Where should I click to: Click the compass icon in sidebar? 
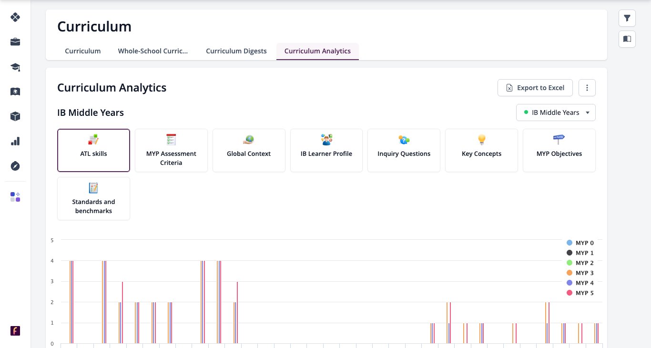pyautogui.click(x=15, y=166)
